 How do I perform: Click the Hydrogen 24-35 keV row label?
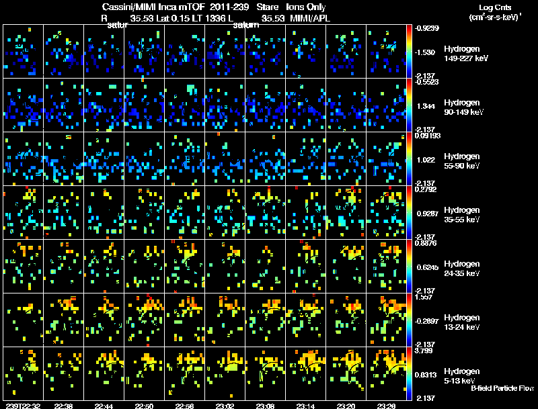[462, 269]
